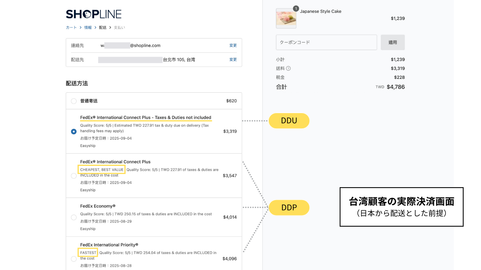Select CHEAPEST, BEST VALUE FedEx Connect Plus radio
This screenshot has width=481, height=270.
pyautogui.click(x=74, y=176)
